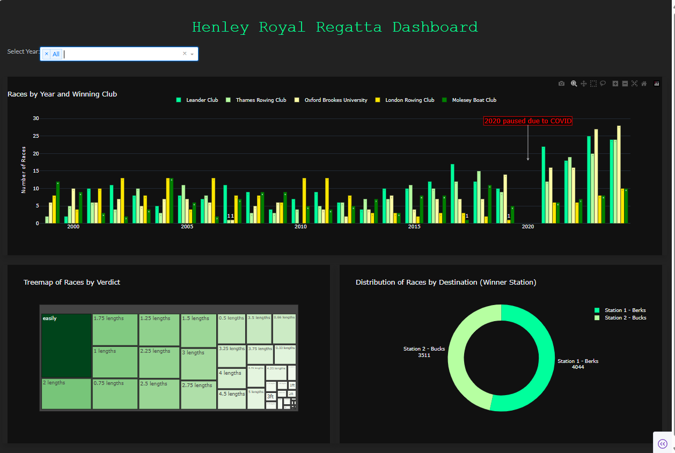Image resolution: width=675 pixels, height=453 pixels.
Task: Open the Plotly logo link icon
Action: click(x=657, y=84)
